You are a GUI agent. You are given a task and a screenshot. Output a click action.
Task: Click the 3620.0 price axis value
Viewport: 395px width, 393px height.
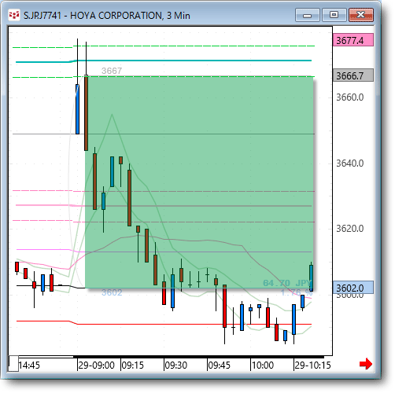350,229
